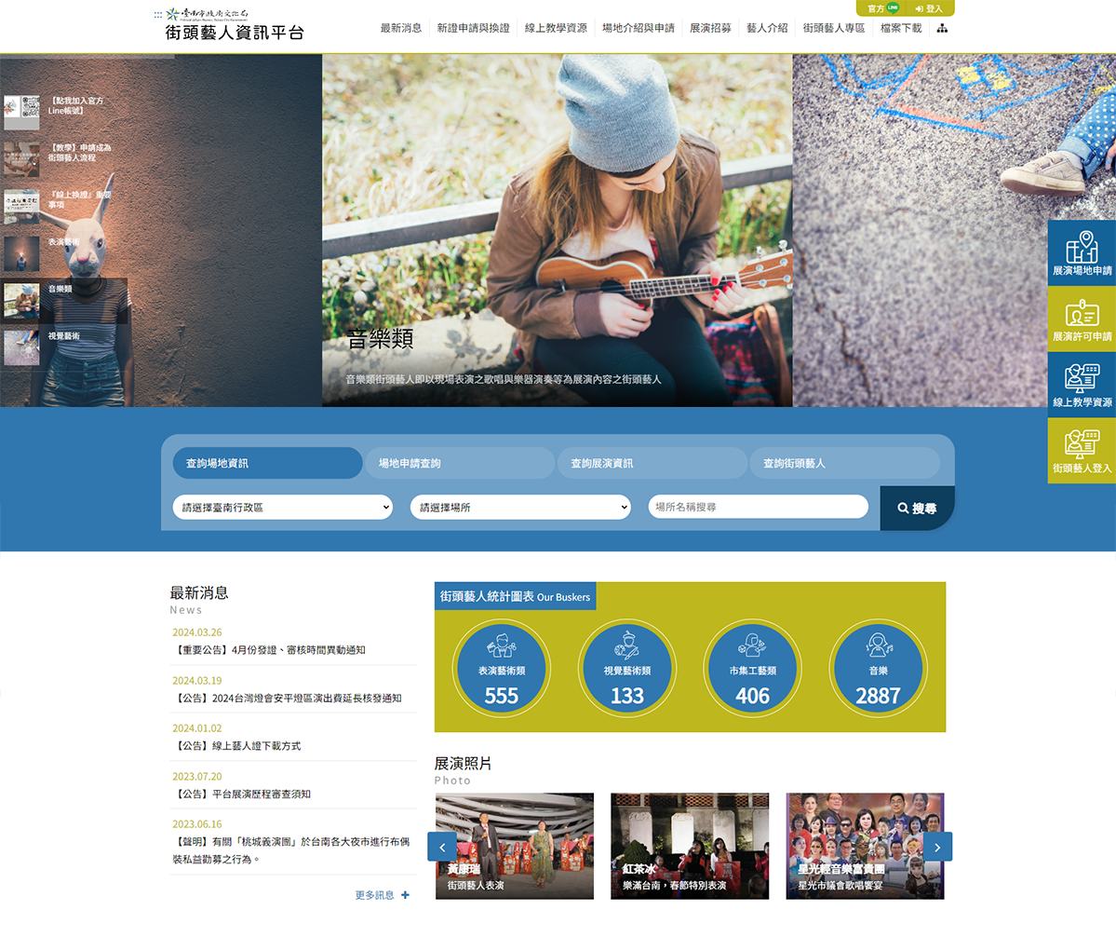Click the 音樂 2887 statistic circle

pyautogui.click(x=879, y=669)
